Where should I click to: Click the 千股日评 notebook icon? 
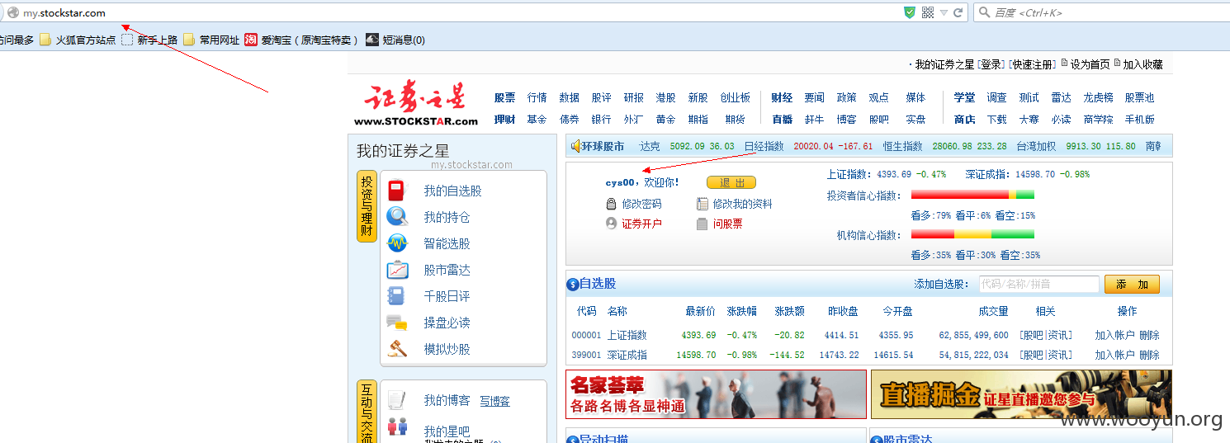(x=396, y=296)
